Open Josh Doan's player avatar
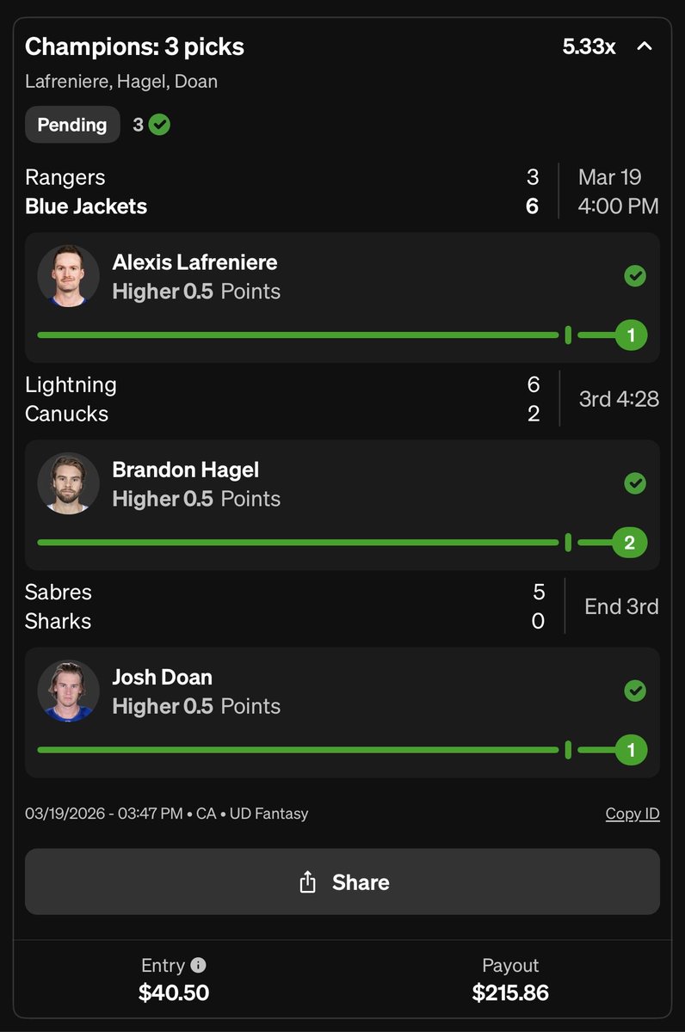The height and width of the screenshot is (1032, 685). click(x=69, y=691)
